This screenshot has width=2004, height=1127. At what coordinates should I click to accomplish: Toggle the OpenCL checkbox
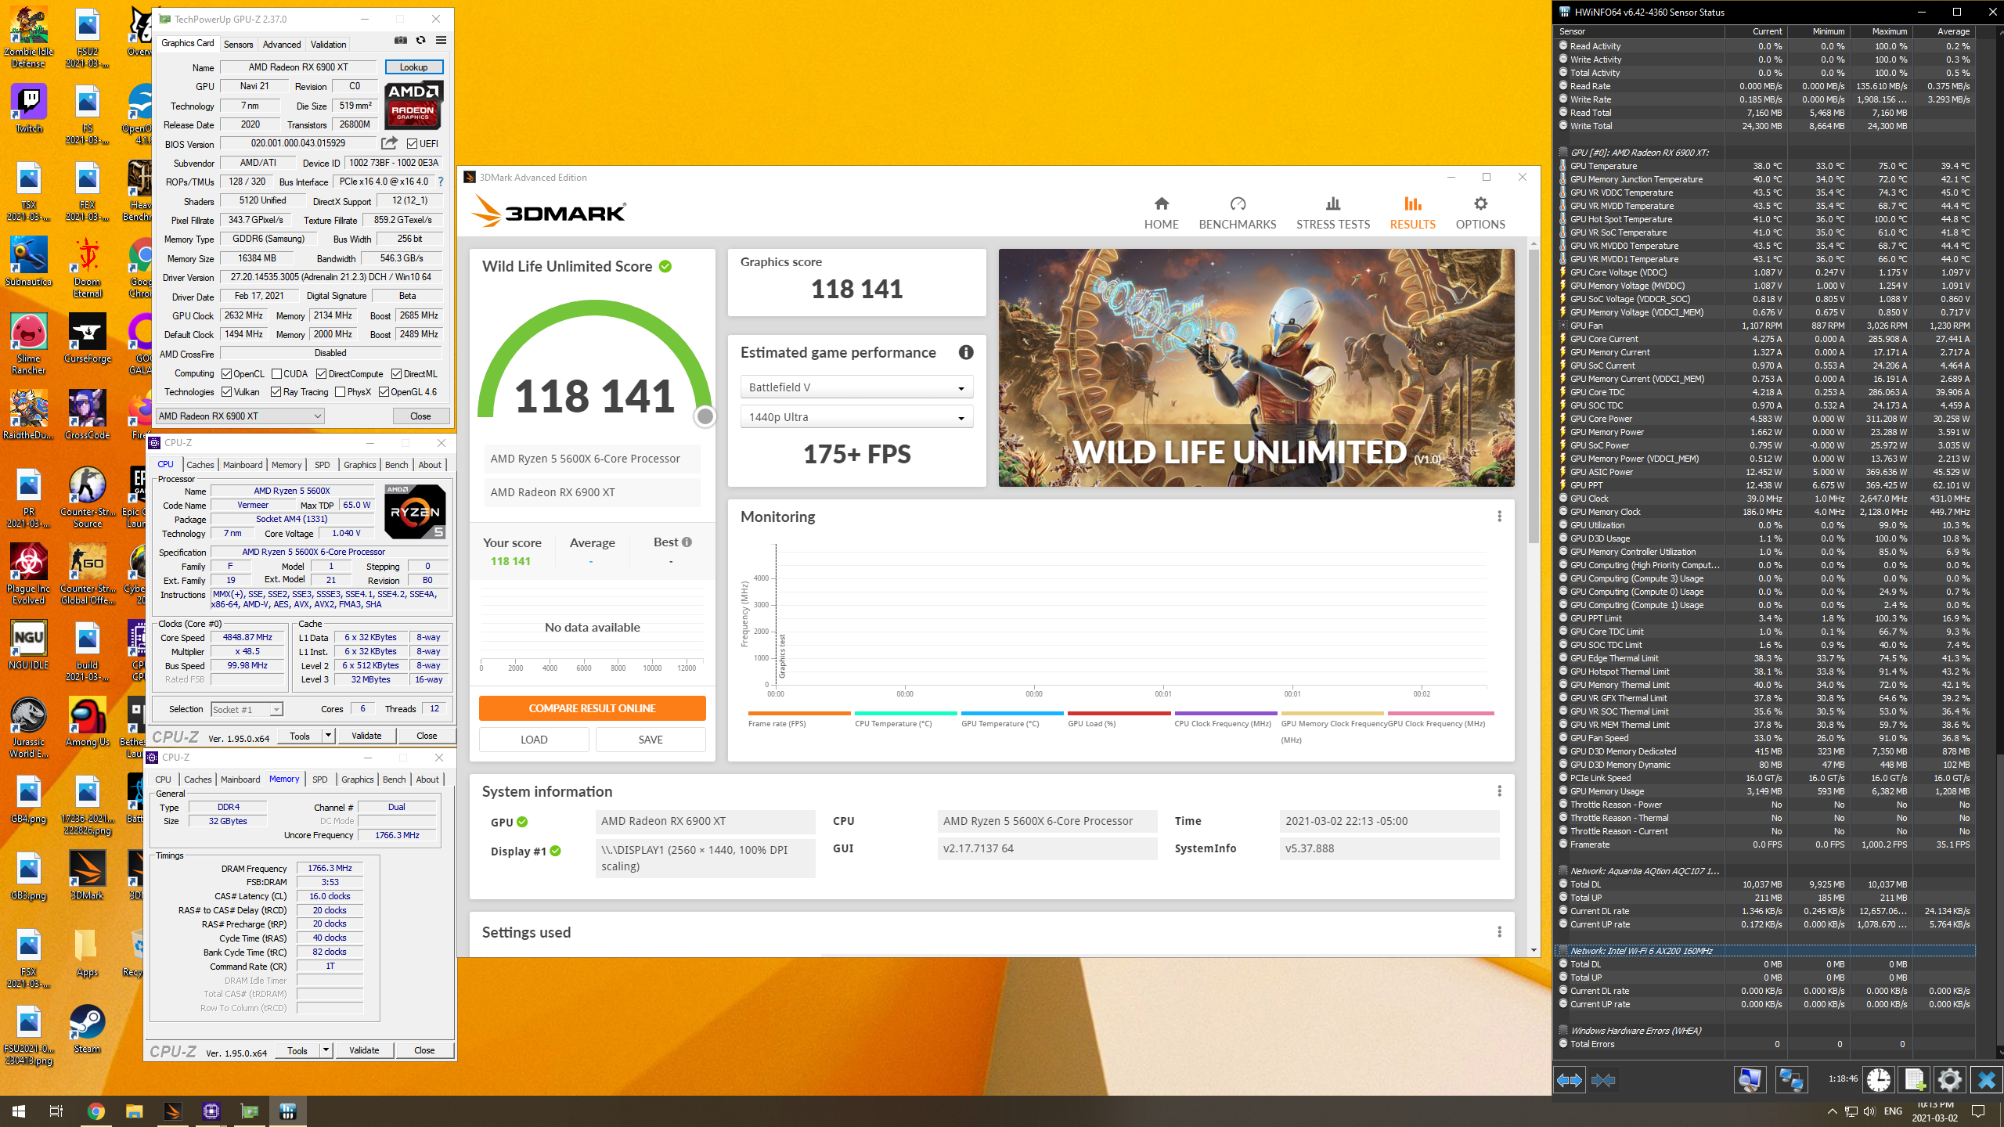[226, 374]
